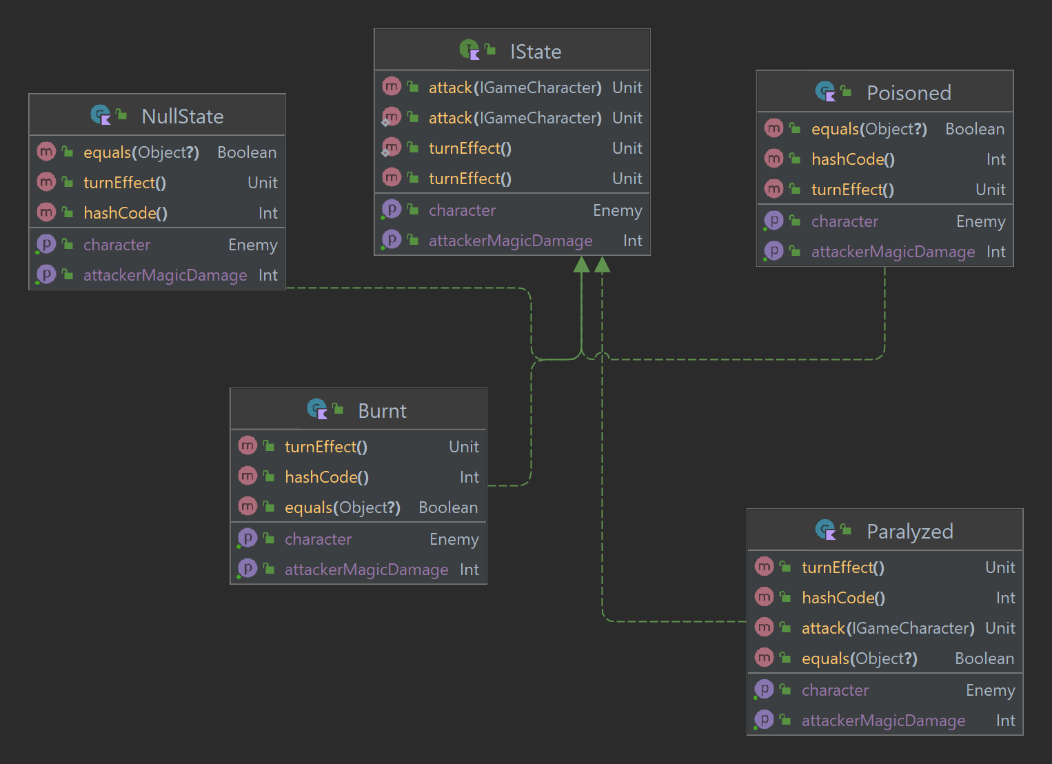The image size is (1052, 764).
Task: Click method icon beside NullState turnEffect()
Action: click(x=46, y=181)
